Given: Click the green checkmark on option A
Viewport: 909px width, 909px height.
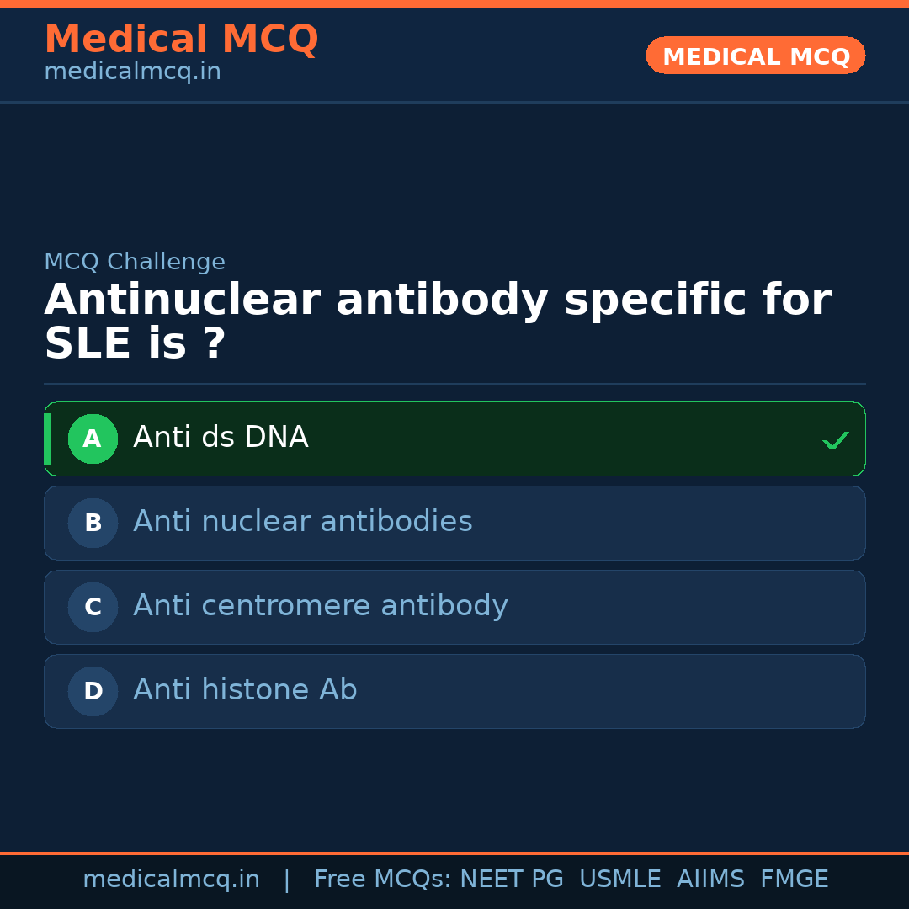Looking at the screenshot, I should (835, 440).
